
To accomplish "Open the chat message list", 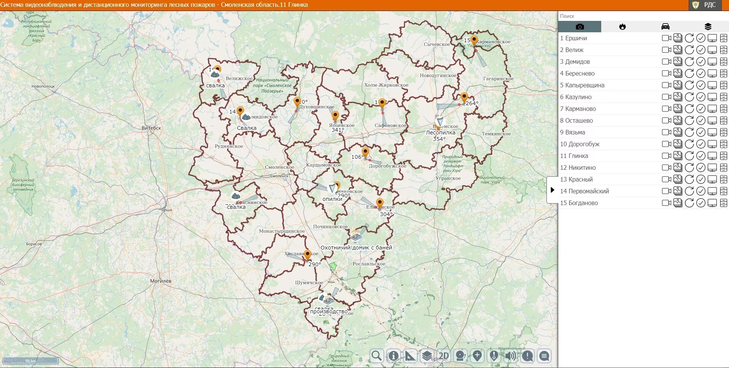I will pyautogui.click(x=544, y=356).
